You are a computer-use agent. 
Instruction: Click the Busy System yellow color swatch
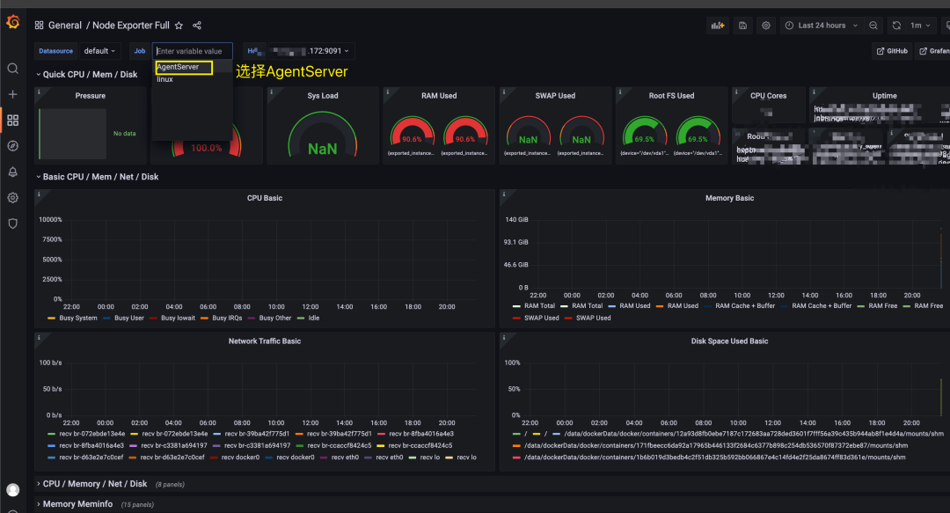(x=52, y=319)
